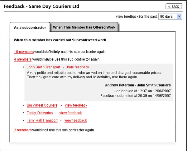187x151 pixels.
Task: Click the Feedback - Same Day Couriers Ltd heading
Action: [41, 6]
